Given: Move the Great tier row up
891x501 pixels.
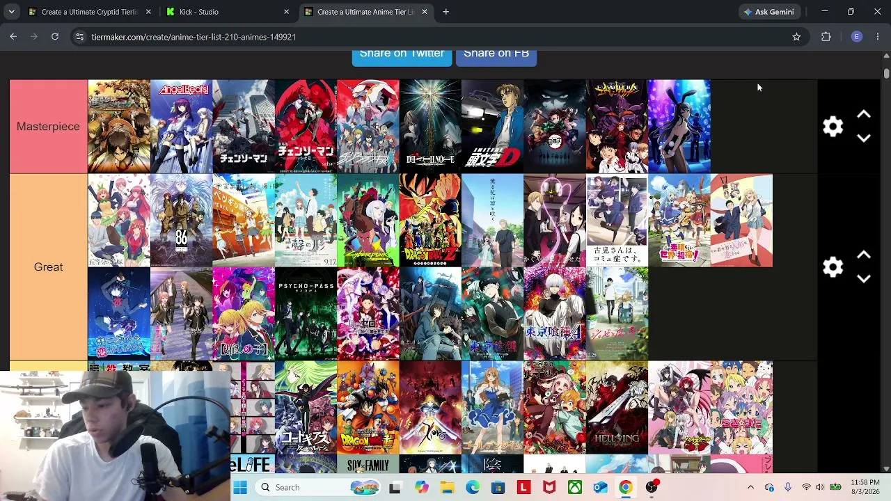Looking at the screenshot, I should pos(864,255).
